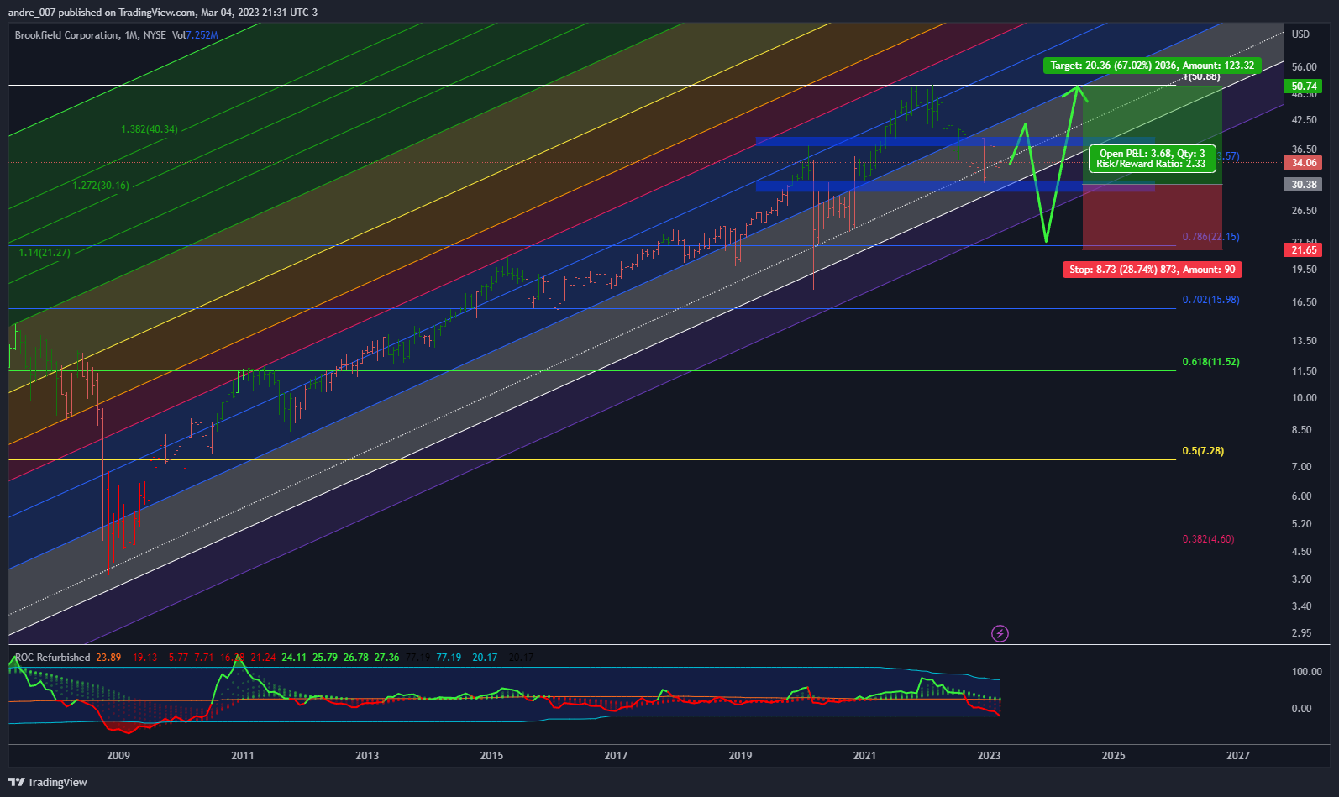Click the 1.382(40.34) Fibonacci label
1339x797 pixels.
[x=150, y=129]
